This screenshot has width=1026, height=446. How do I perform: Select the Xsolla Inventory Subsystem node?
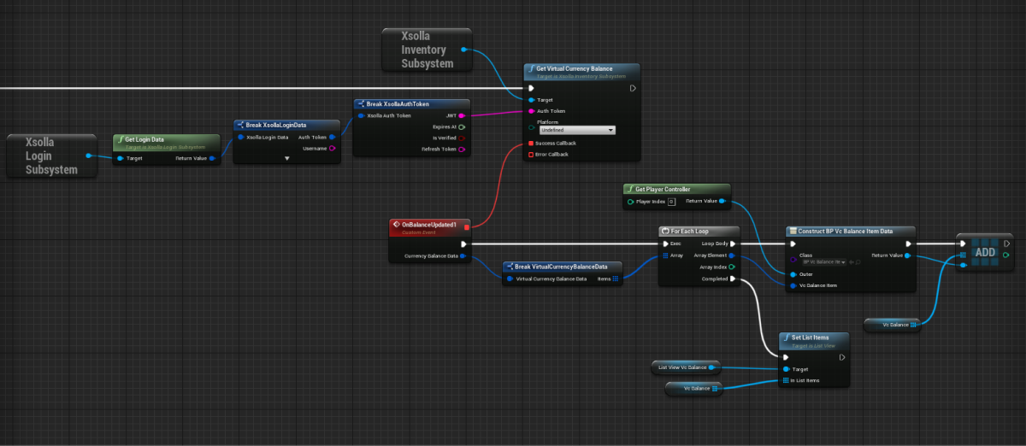pyautogui.click(x=427, y=50)
